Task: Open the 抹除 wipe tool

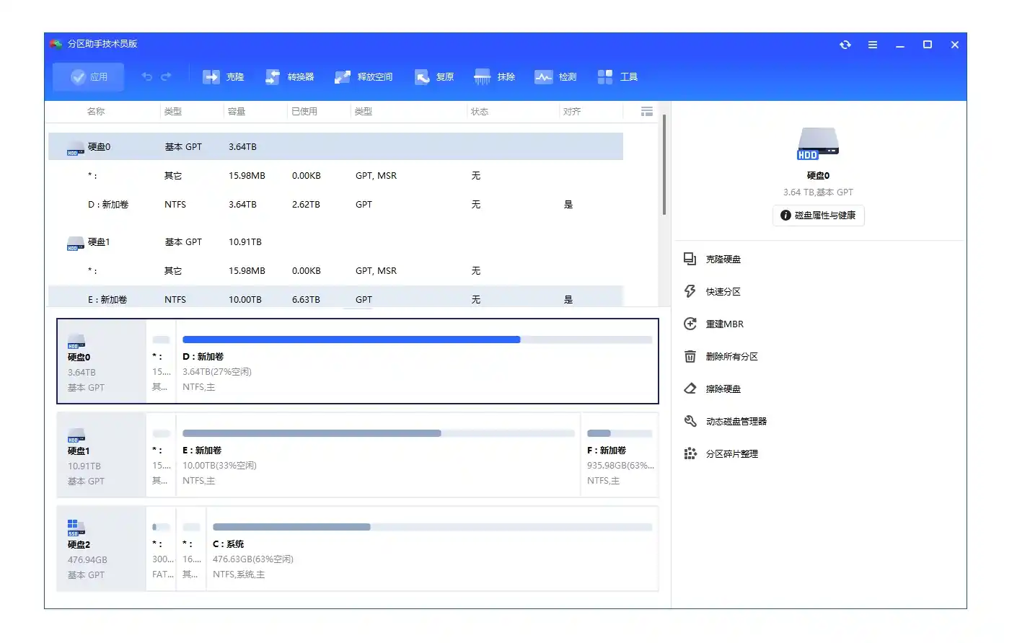Action: [495, 77]
